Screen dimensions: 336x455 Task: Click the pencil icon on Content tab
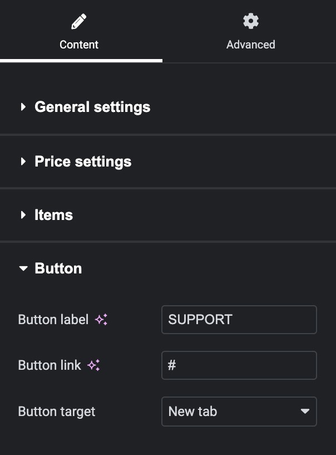(79, 22)
